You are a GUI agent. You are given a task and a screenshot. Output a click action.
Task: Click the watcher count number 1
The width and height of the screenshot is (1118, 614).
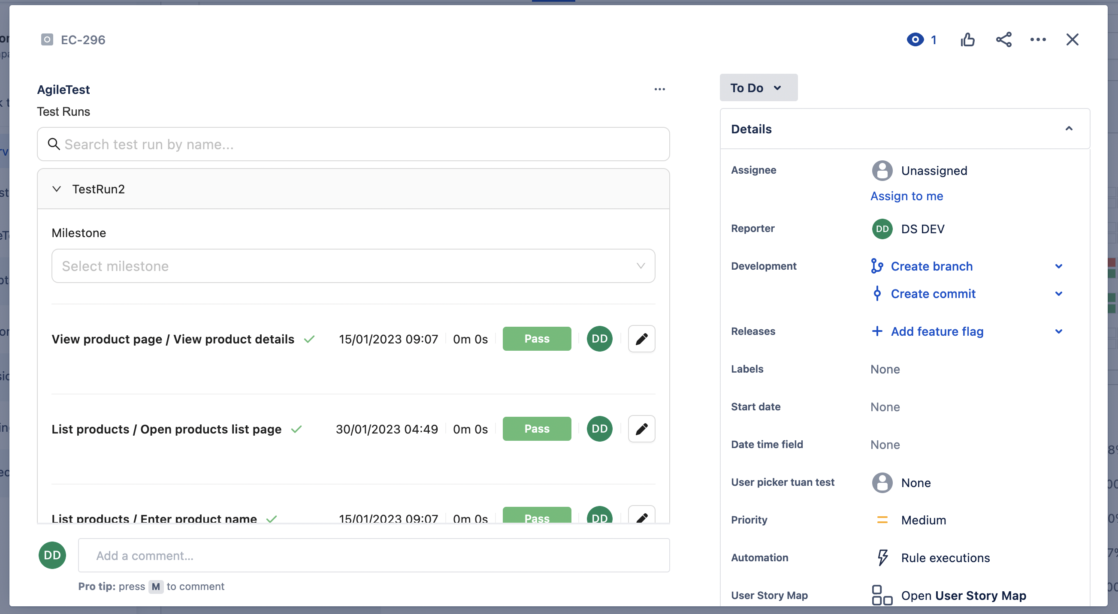[933, 39]
